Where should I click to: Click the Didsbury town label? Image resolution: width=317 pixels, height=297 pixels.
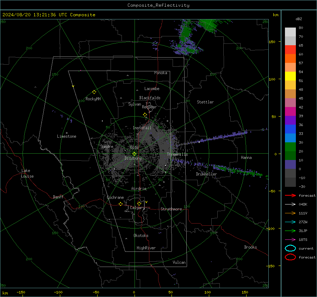(133, 158)
